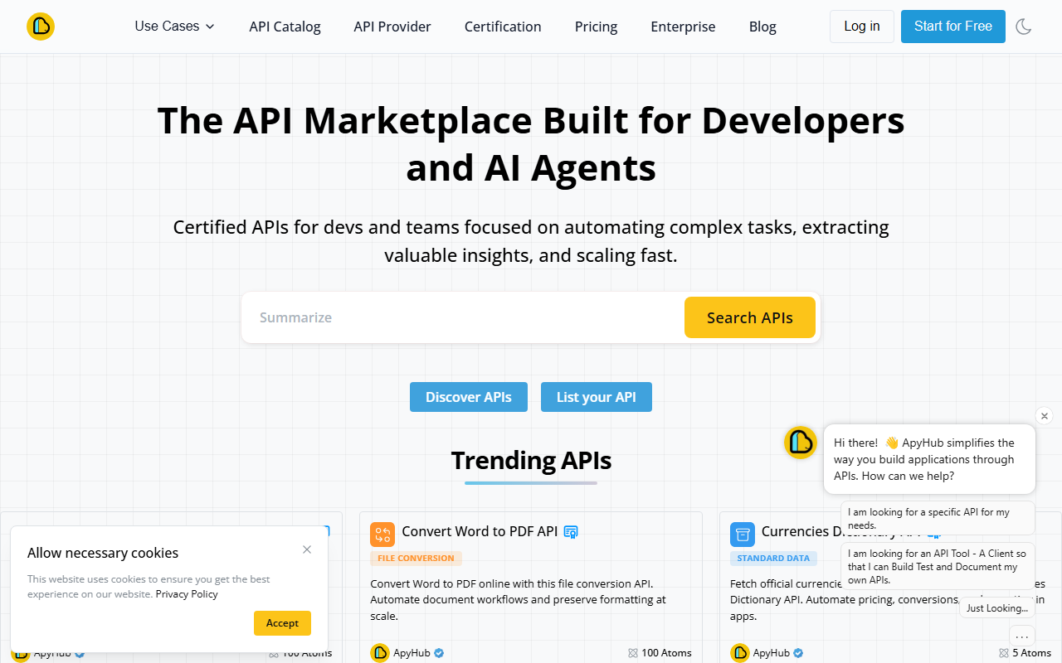The height and width of the screenshot is (663, 1062).
Task: Select 'I am looking for a specific API' reply
Action: [938, 518]
